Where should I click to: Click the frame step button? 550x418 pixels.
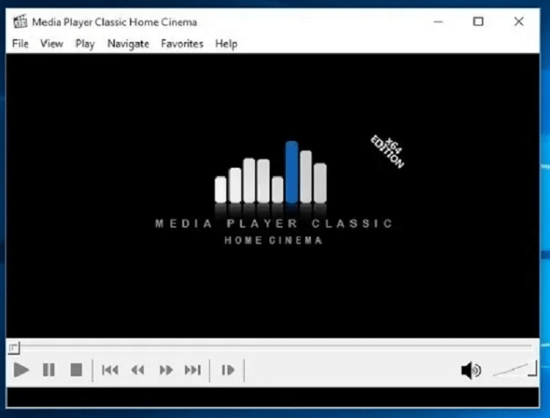[228, 371]
